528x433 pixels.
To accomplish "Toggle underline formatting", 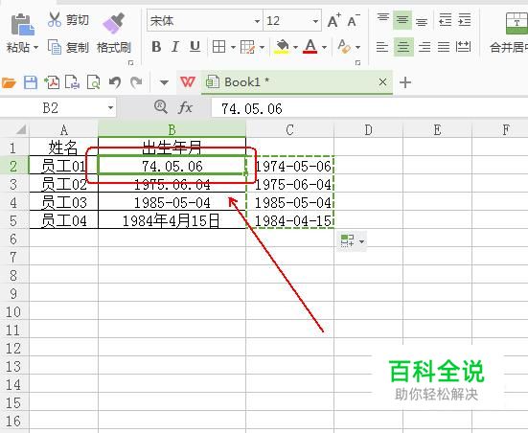I will pyautogui.click(x=195, y=47).
